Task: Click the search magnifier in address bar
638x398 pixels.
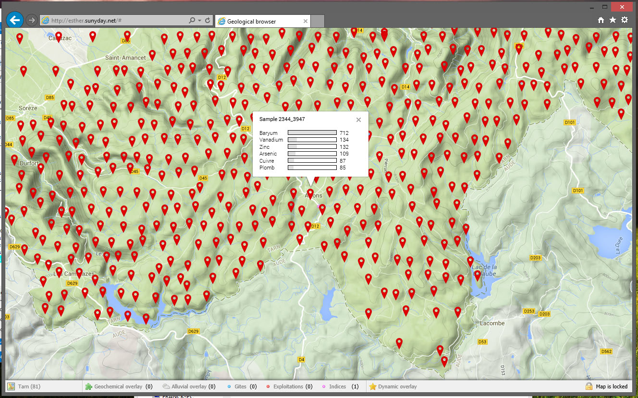Action: (x=192, y=21)
